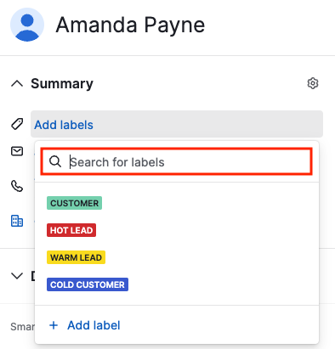Click the Summary section heading
335x349 pixels.
pyautogui.click(x=62, y=83)
